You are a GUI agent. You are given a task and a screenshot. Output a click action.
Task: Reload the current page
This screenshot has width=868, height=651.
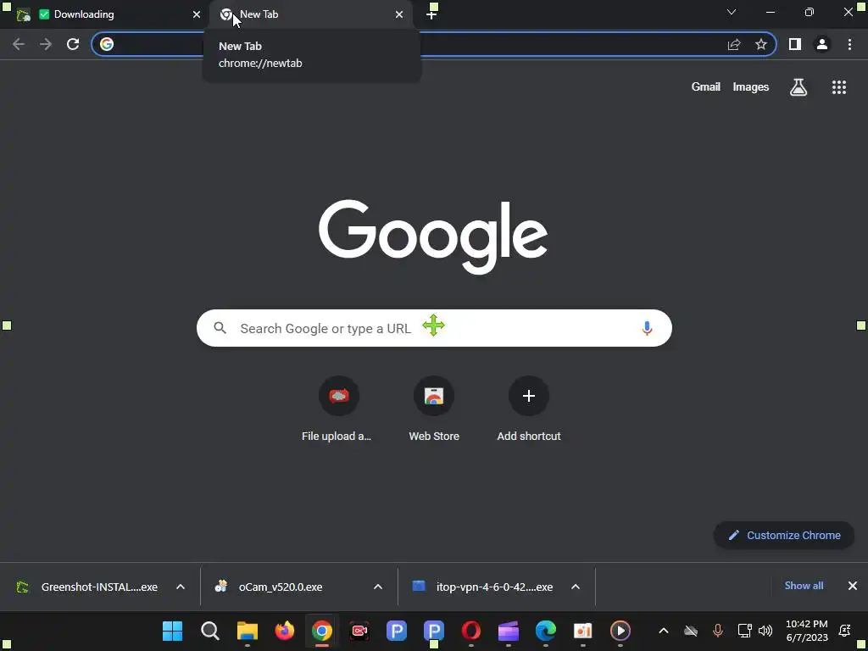point(73,44)
